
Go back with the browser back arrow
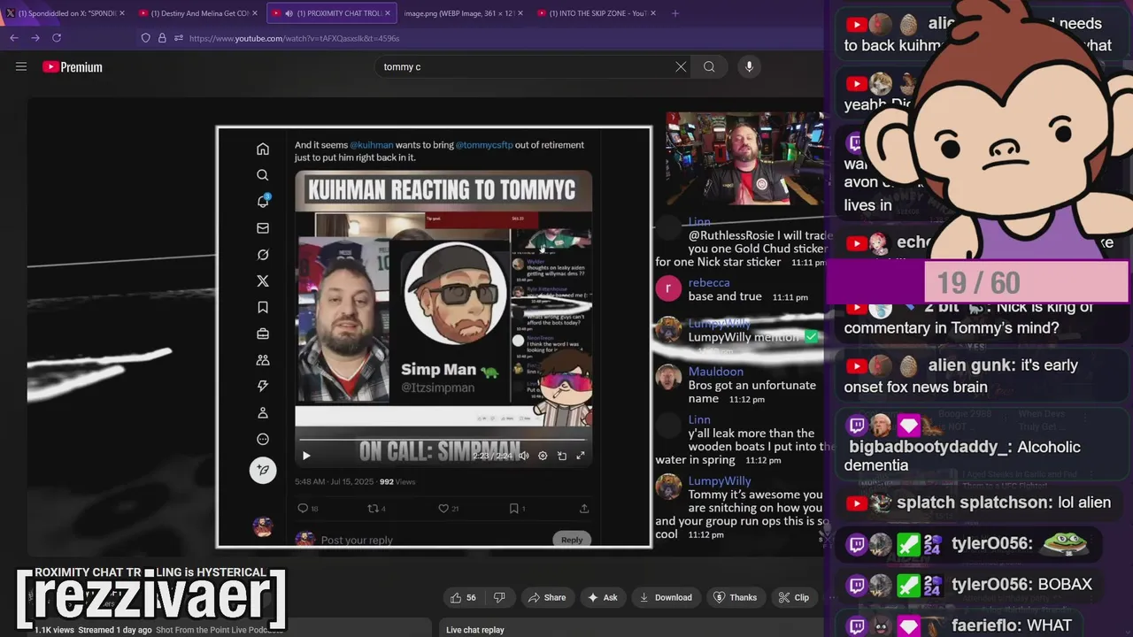[x=13, y=38]
